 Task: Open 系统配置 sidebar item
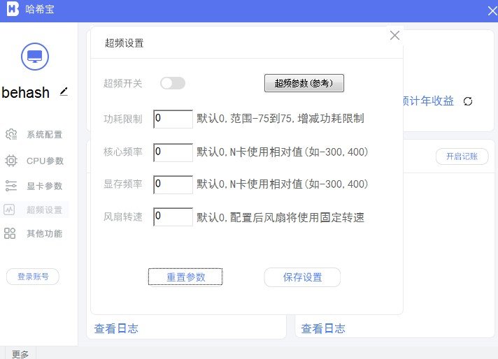point(44,135)
